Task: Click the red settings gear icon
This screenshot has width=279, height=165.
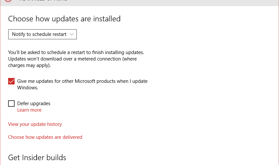Action: pyautogui.click(x=8, y=1)
